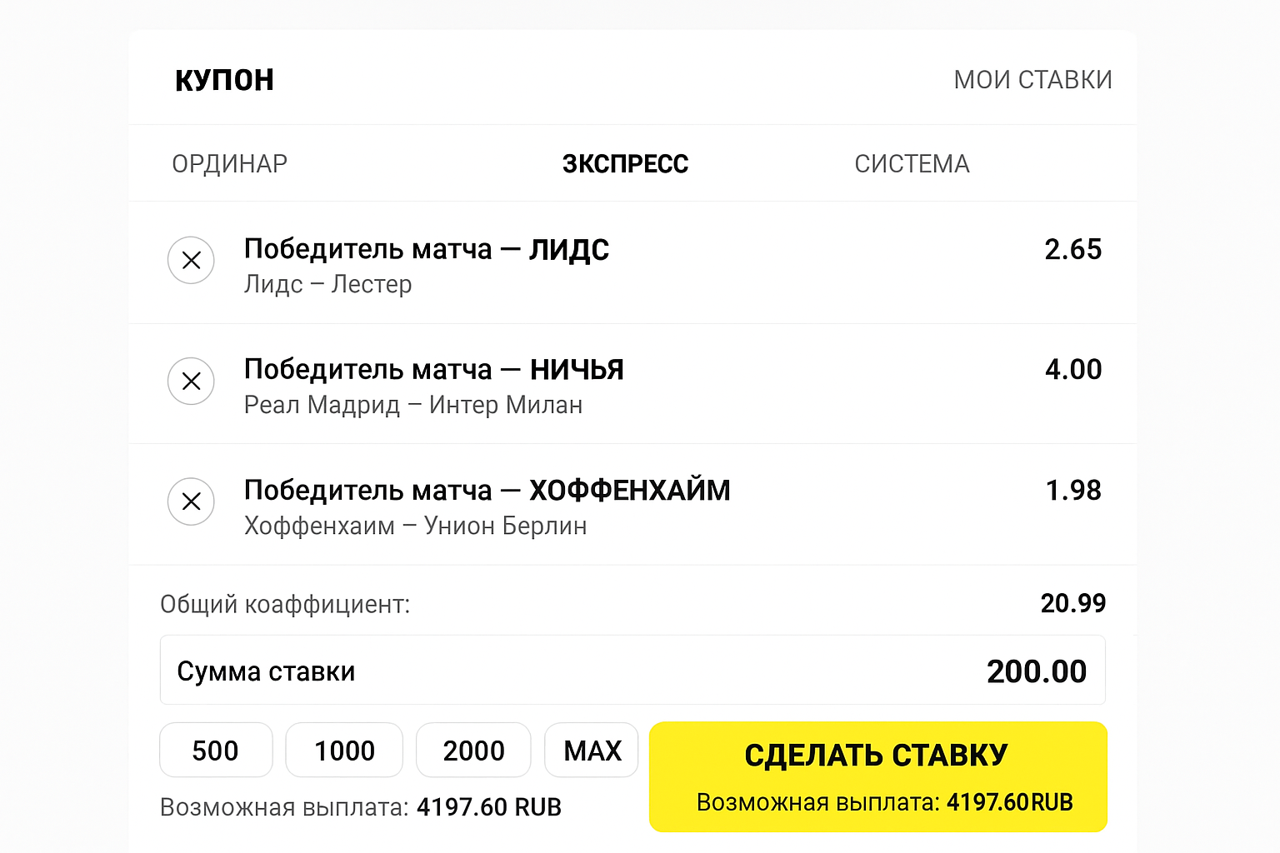The width and height of the screenshot is (1280, 853).
Task: Click the odds value 2.65 for ЛИДС
Action: [x=1074, y=249]
